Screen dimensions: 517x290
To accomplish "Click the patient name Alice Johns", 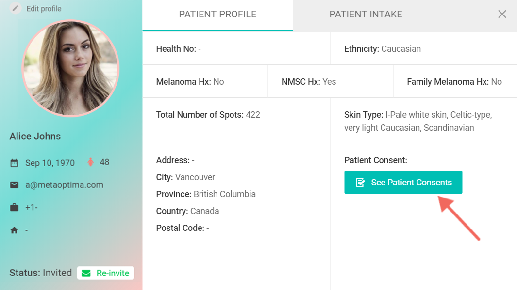I will tap(35, 136).
